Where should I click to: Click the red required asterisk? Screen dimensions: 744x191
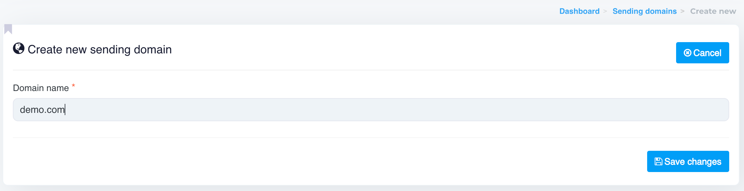click(73, 86)
